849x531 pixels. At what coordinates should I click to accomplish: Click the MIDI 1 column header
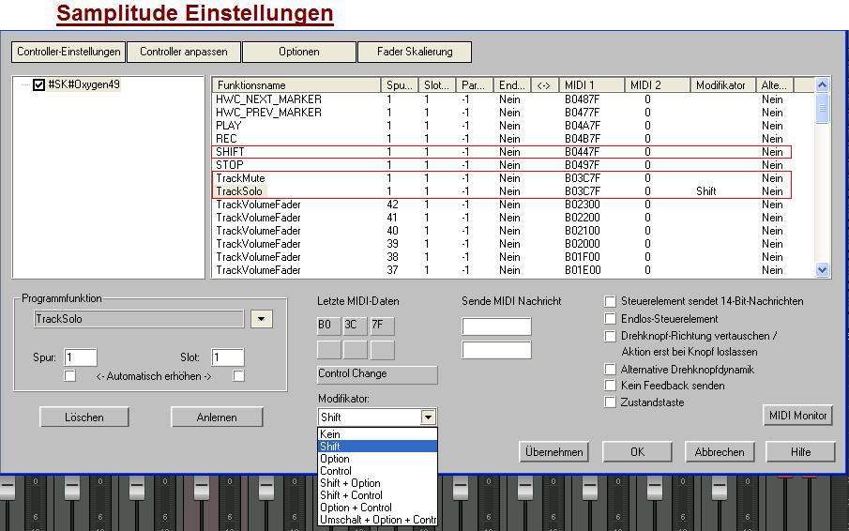[x=591, y=85]
